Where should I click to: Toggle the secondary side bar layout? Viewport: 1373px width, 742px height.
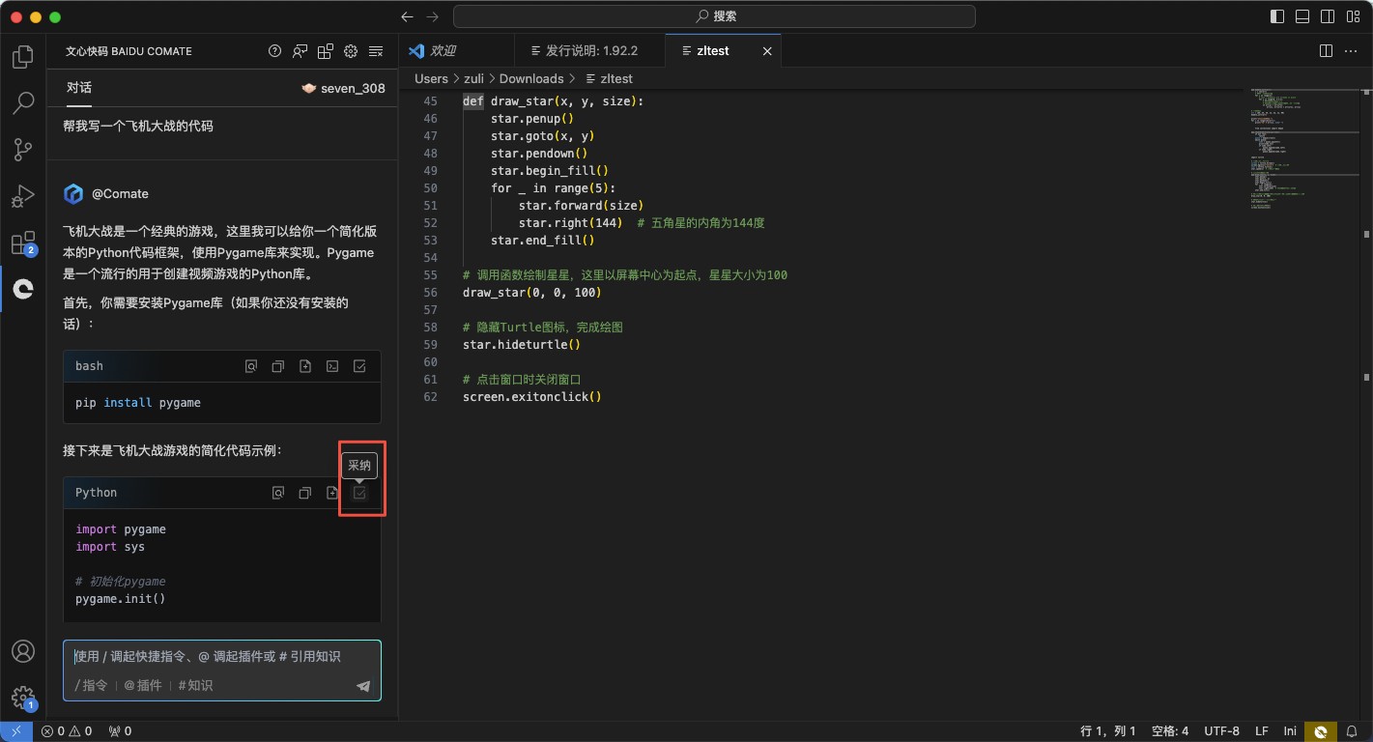click(x=1327, y=16)
